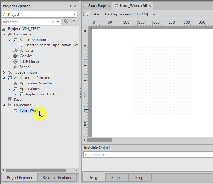Image resolution: width=213 pixels, height=184 pixels.
Task: Click the Project Explorer horizontal scrollbar
Action: (36, 170)
